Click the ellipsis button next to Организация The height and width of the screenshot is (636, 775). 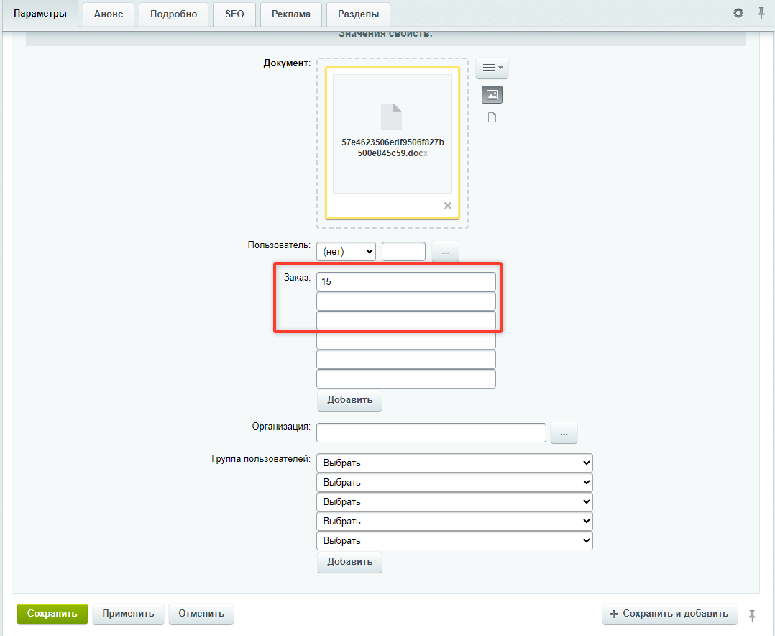[564, 433]
